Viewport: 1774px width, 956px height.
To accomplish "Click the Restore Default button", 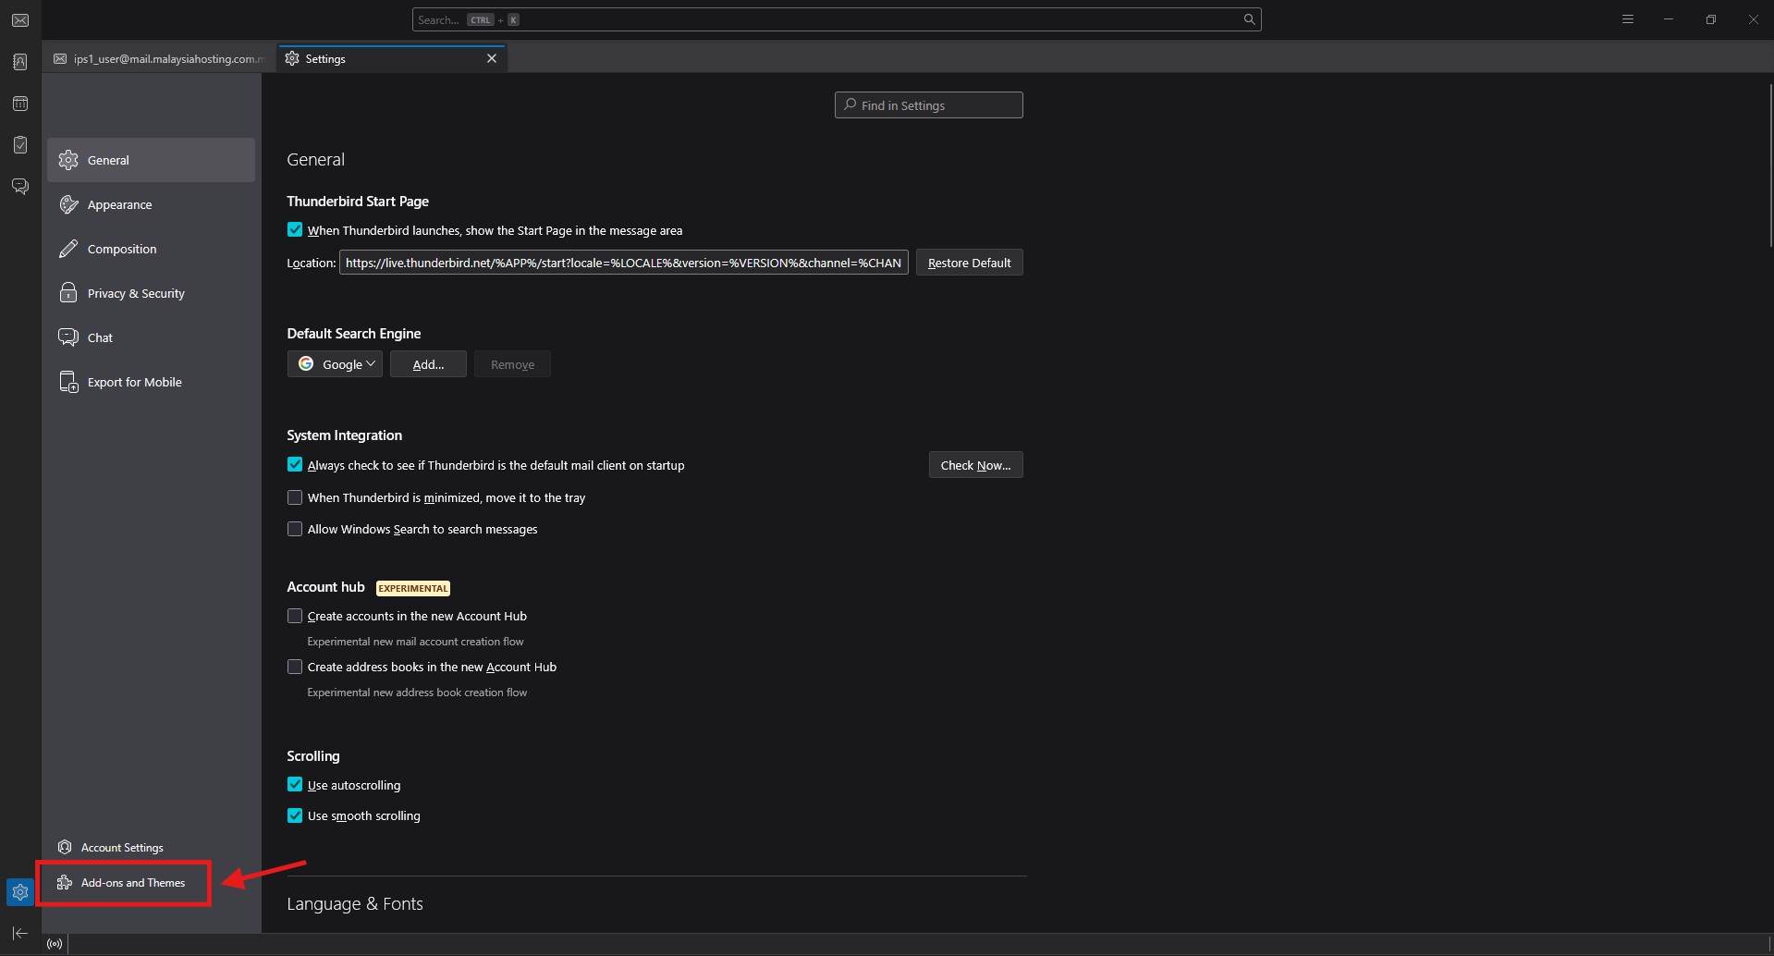I will pyautogui.click(x=969, y=263).
